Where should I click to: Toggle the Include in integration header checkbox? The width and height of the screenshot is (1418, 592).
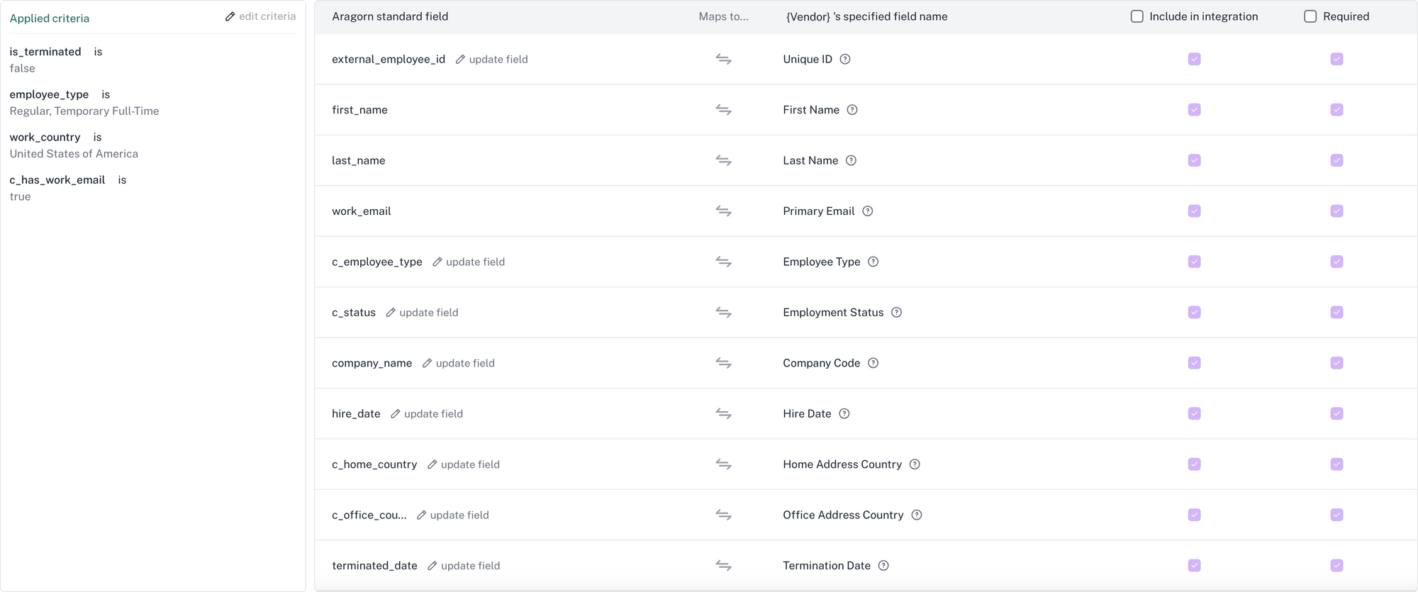coord(1137,16)
